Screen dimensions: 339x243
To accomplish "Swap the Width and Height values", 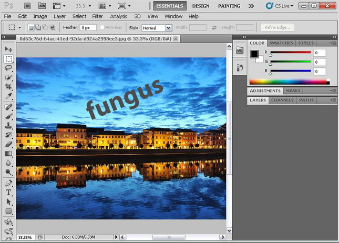I will [214, 27].
